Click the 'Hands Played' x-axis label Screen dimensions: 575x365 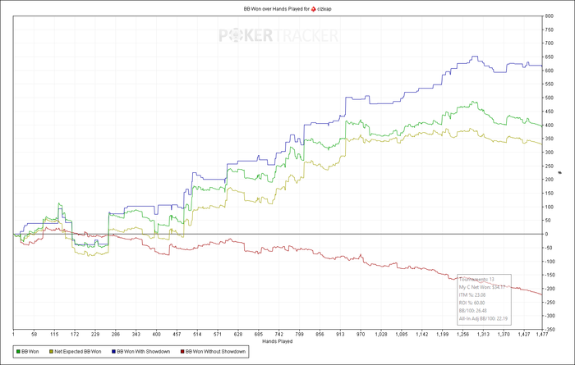click(278, 341)
